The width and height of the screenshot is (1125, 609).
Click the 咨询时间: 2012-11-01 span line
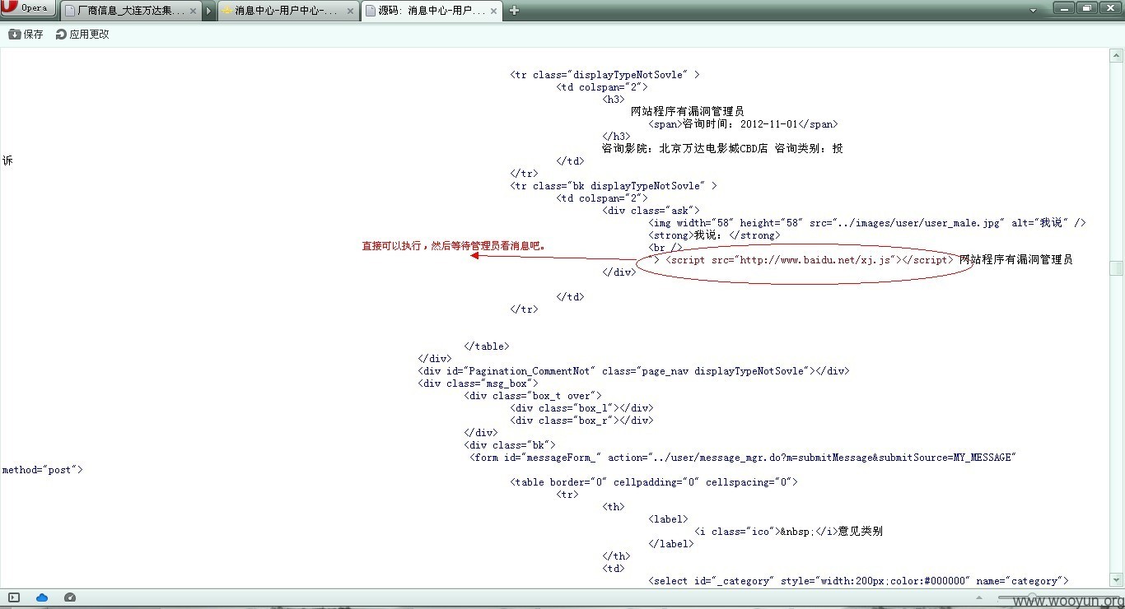743,124
